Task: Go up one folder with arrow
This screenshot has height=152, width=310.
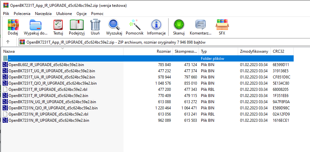Action: (8, 42)
